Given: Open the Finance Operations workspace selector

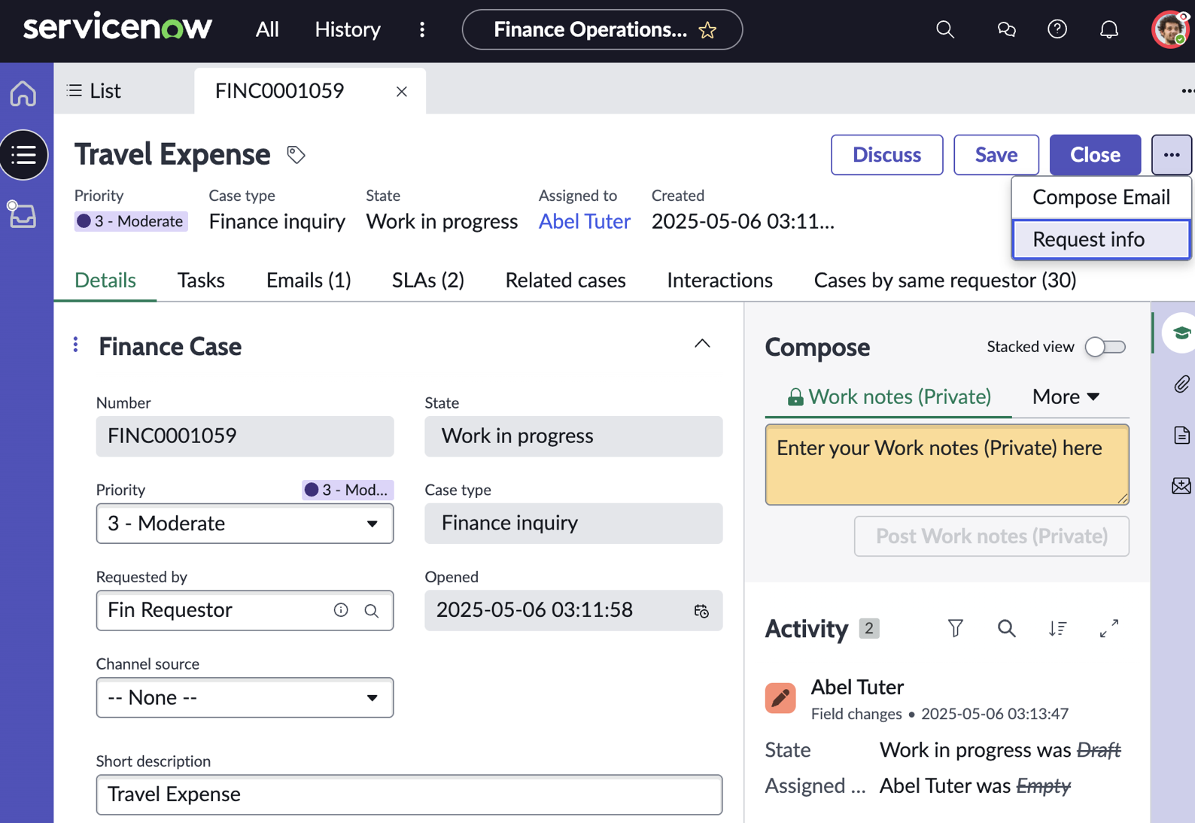Looking at the screenshot, I should click(602, 29).
